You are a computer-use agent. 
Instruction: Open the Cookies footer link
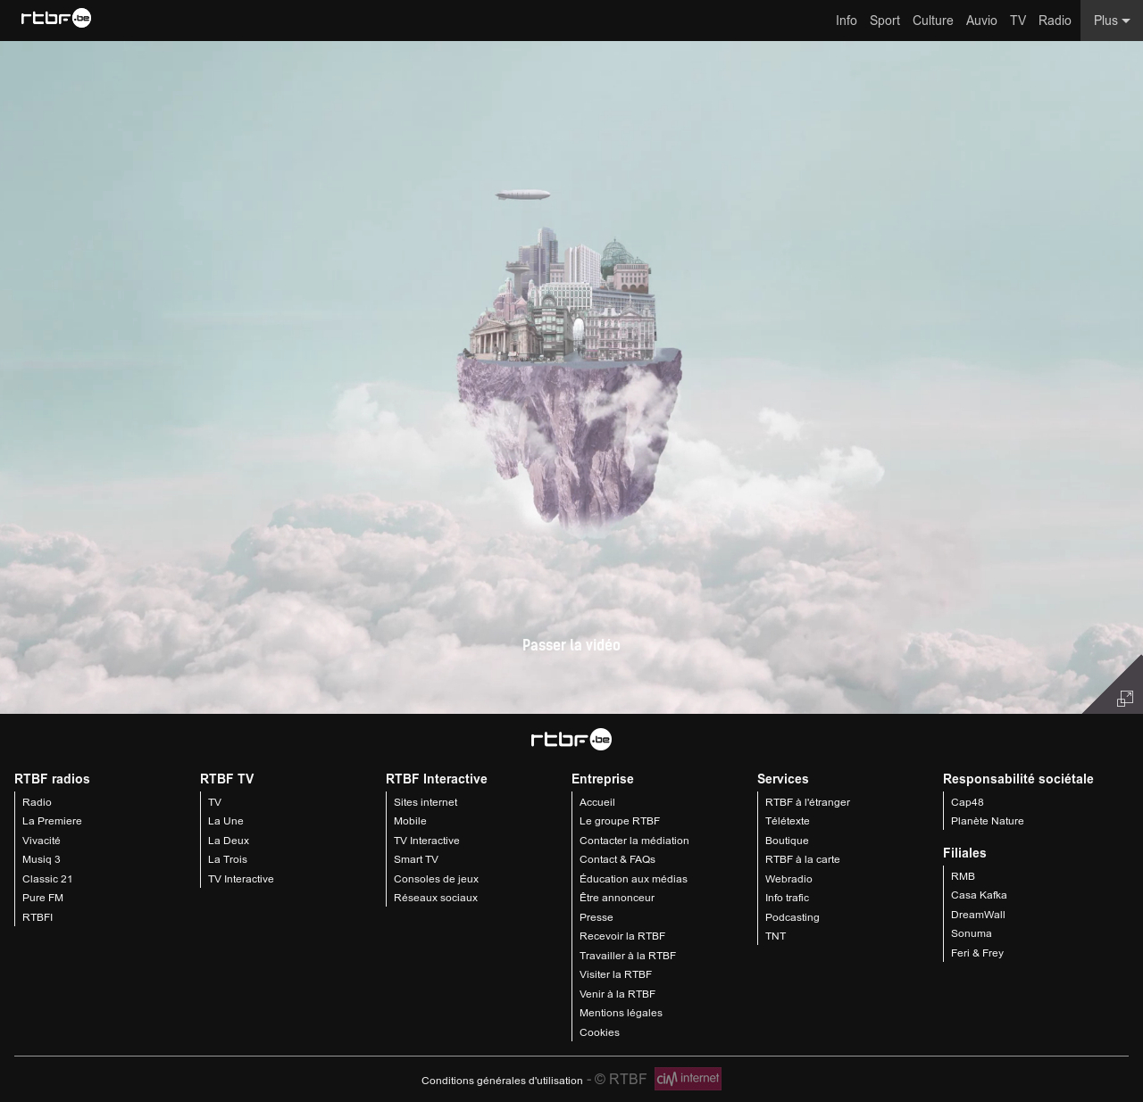[599, 1032]
